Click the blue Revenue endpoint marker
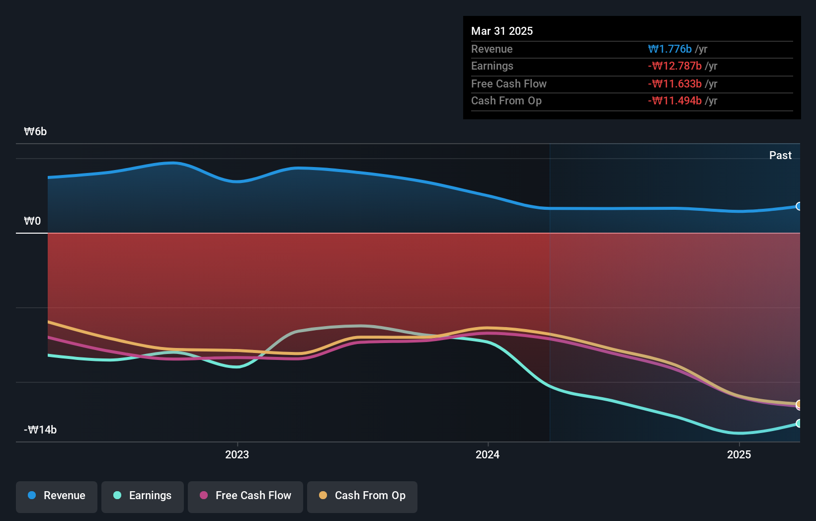Screen dimensions: 816x521 click(x=799, y=206)
